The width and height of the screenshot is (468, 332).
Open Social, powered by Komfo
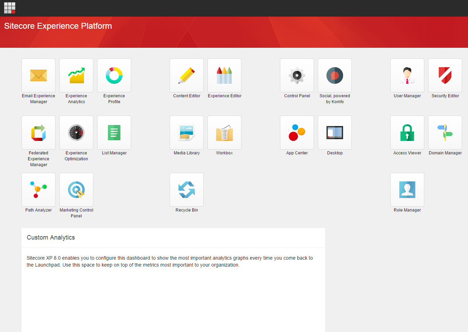[x=335, y=75]
